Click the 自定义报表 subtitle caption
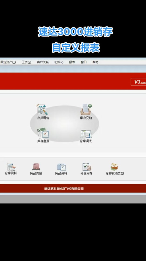Image resolution: width=146 pixels, height=261 pixels. (x=76, y=48)
